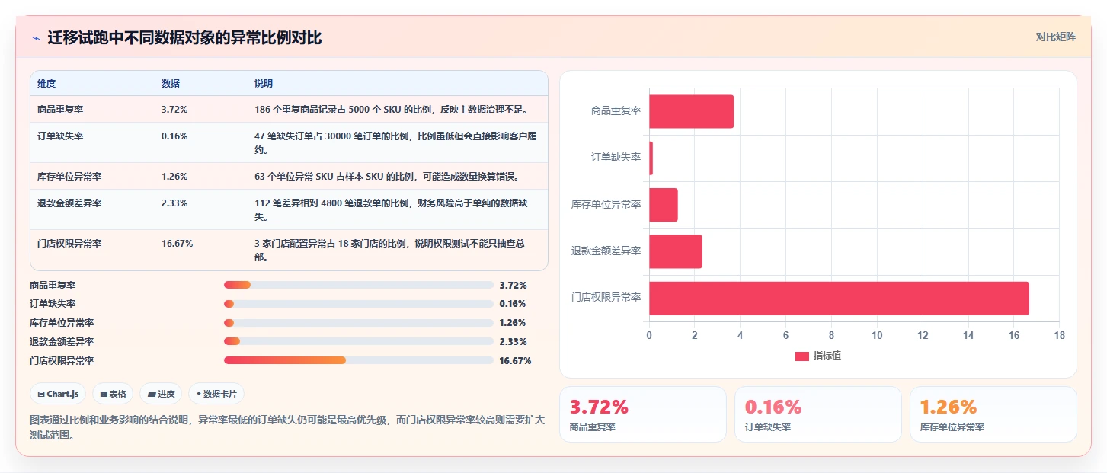
Task: Click the 订单缺失率 progress bar
Action: pyautogui.click(x=359, y=304)
